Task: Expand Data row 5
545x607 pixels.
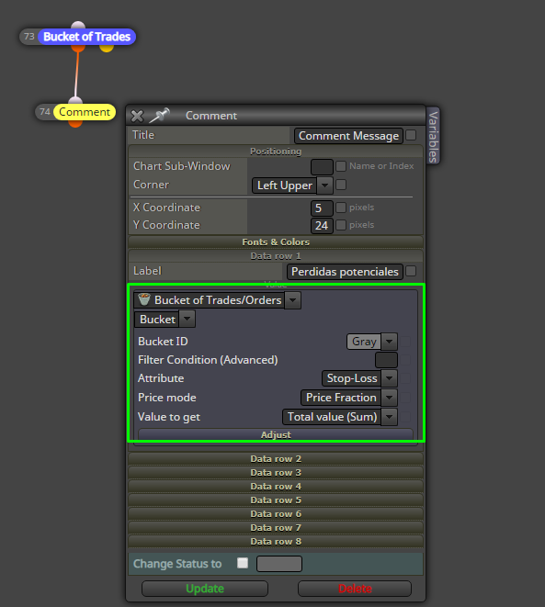Action: [276, 500]
